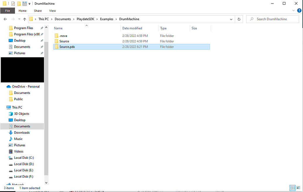Click the navigate back arrow
Viewport: 303px width, 192px height.
[5, 19]
